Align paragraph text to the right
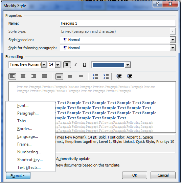This screenshot has width=181, height=183. [x=34, y=77]
